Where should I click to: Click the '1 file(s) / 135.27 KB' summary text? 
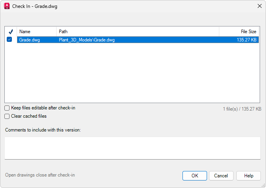pyautogui.click(x=241, y=109)
